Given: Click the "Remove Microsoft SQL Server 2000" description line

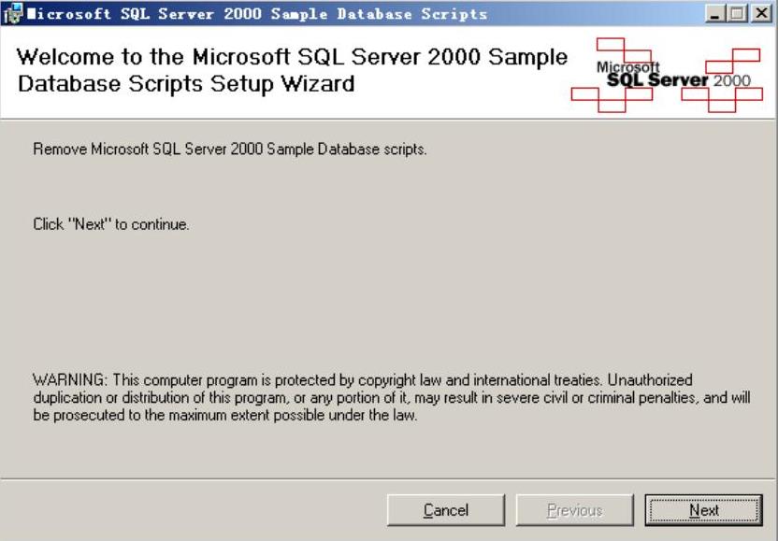Looking at the screenshot, I should 230,149.
